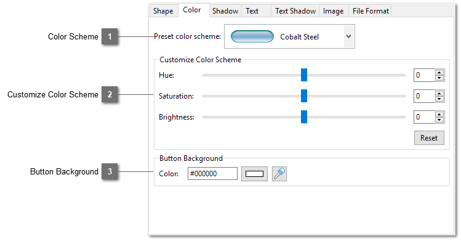Click the Button Background group title

click(191, 158)
